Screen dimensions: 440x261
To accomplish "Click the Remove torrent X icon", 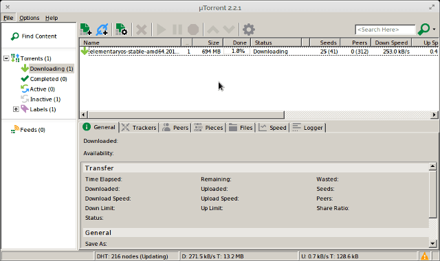I will coord(142,30).
